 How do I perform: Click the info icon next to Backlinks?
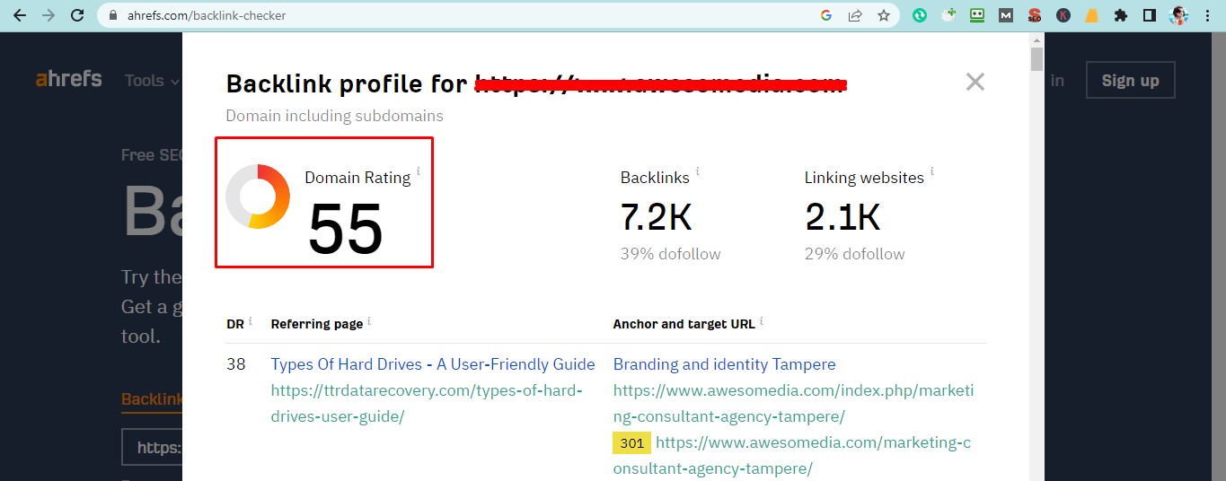[x=698, y=171]
